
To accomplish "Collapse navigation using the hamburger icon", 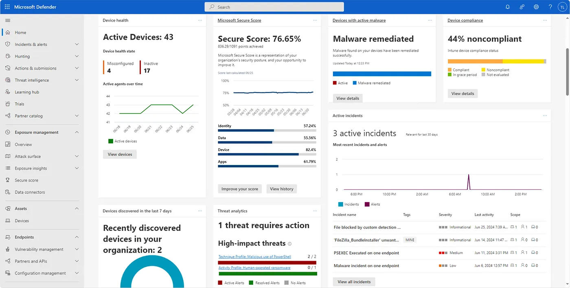I will (8, 20).
